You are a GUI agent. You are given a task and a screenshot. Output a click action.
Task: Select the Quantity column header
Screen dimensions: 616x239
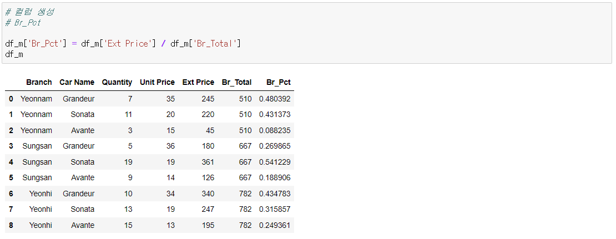click(117, 83)
